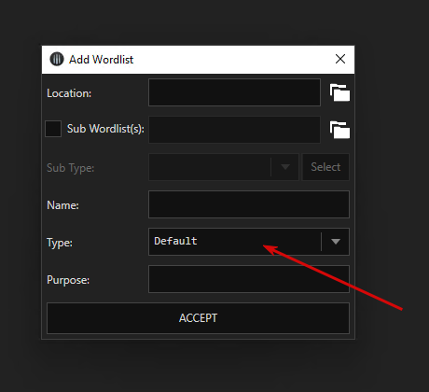Click the Default value in Type combo
This screenshot has width=429, height=392.
point(175,241)
